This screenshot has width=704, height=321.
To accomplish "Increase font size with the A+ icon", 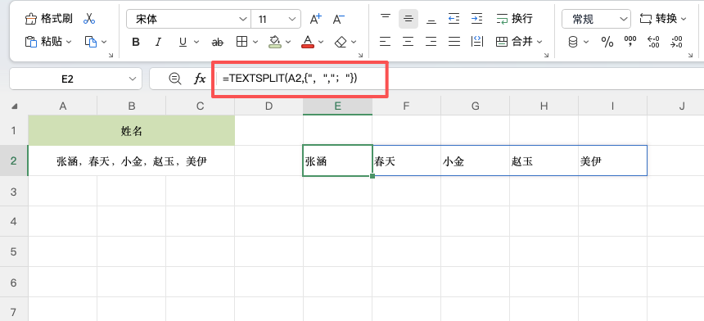I will (316, 19).
